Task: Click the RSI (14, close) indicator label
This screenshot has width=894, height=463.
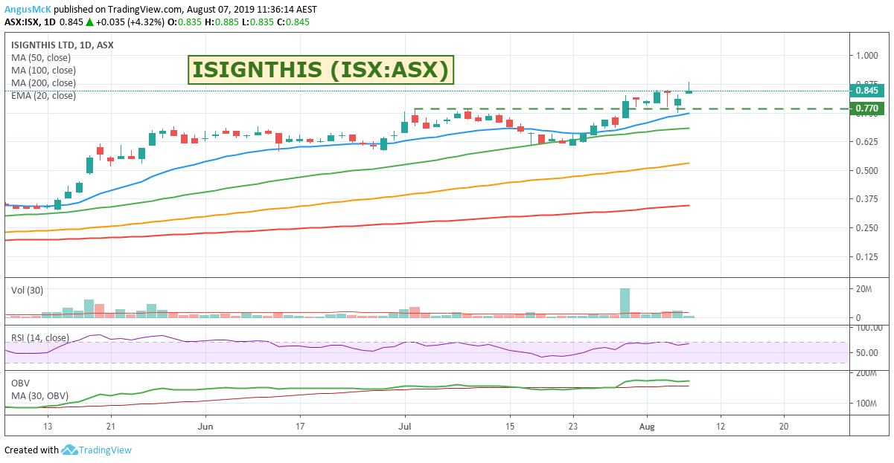Action: tap(42, 338)
